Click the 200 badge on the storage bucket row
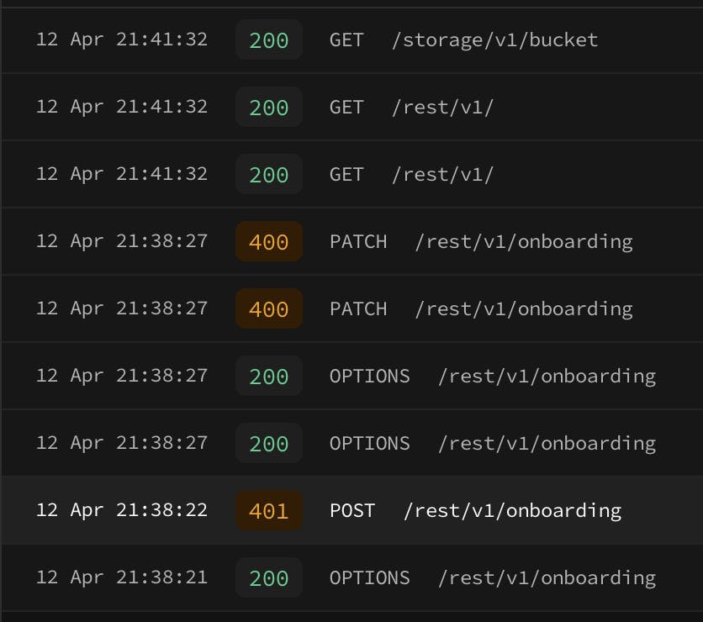This screenshot has width=703, height=622. pos(268,40)
